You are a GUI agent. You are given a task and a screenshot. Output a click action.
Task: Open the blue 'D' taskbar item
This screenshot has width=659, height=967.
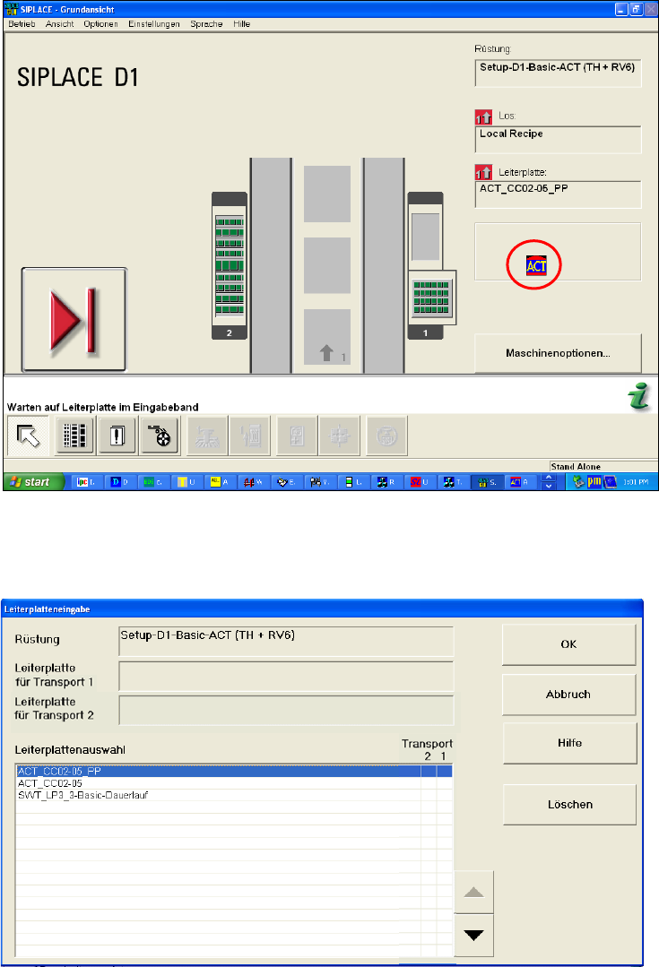pos(120,482)
